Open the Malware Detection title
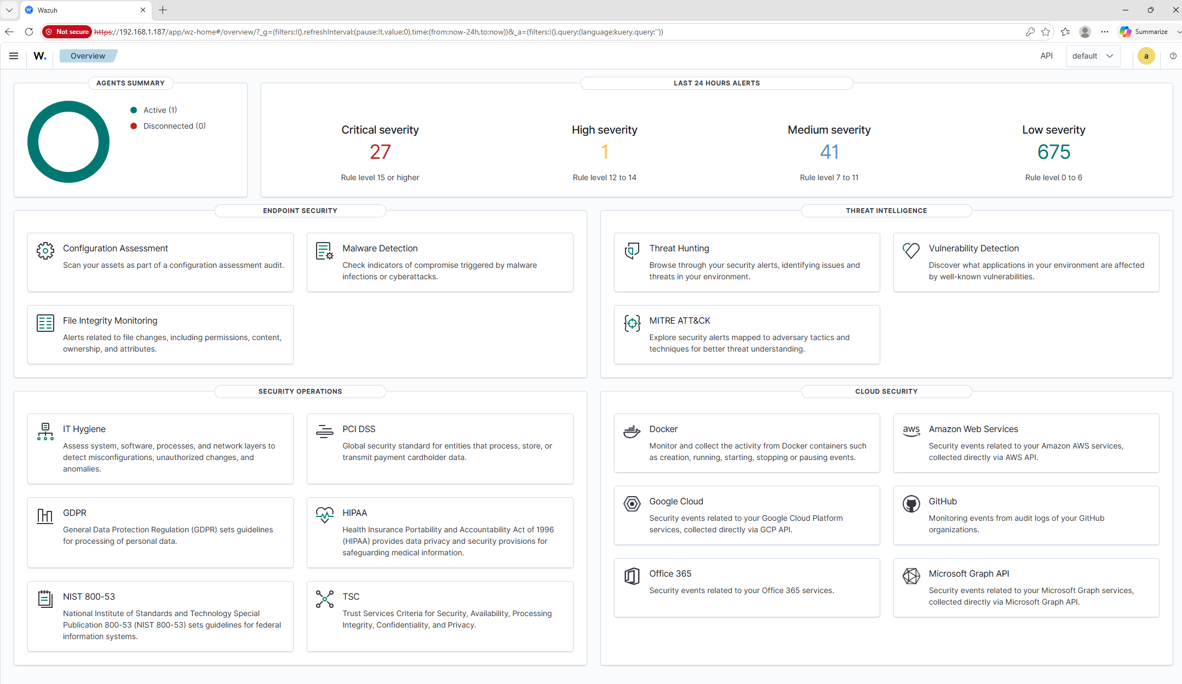 point(380,248)
